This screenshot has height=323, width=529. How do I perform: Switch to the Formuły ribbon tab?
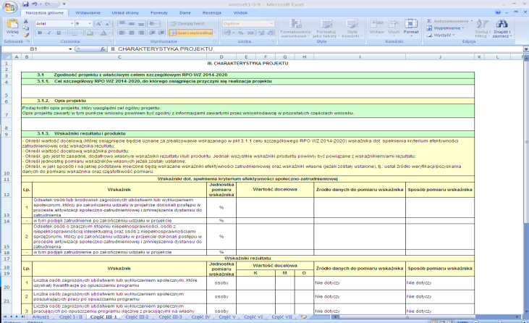[159, 13]
